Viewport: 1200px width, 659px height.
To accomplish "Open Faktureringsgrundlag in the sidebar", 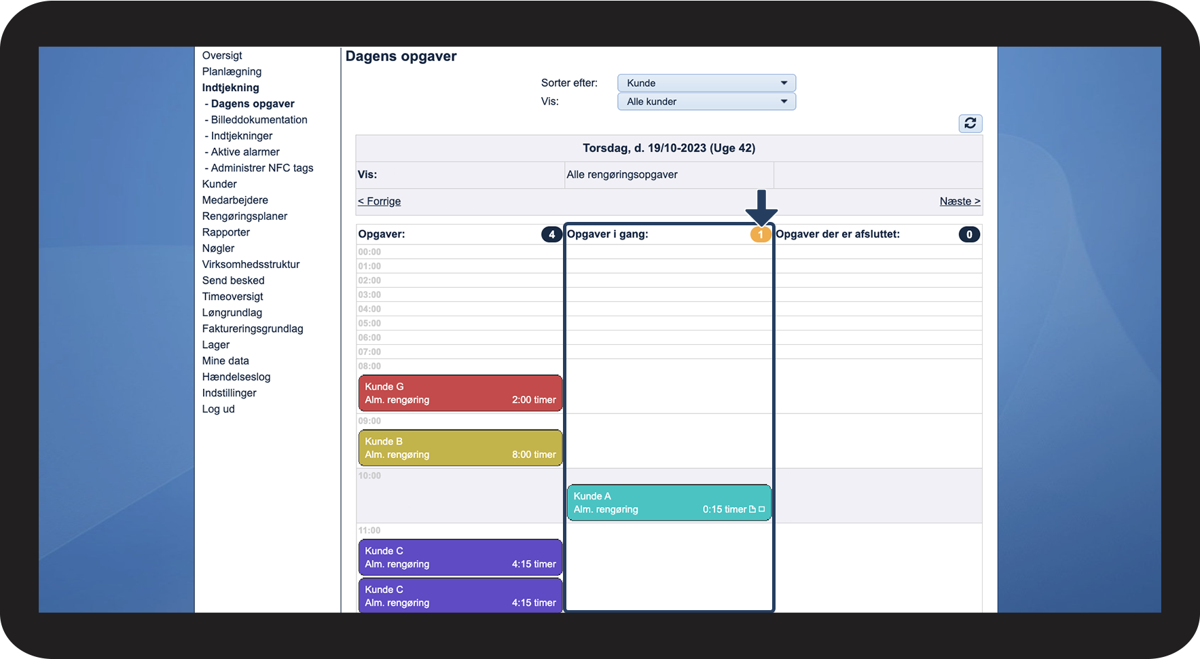I will pos(253,328).
